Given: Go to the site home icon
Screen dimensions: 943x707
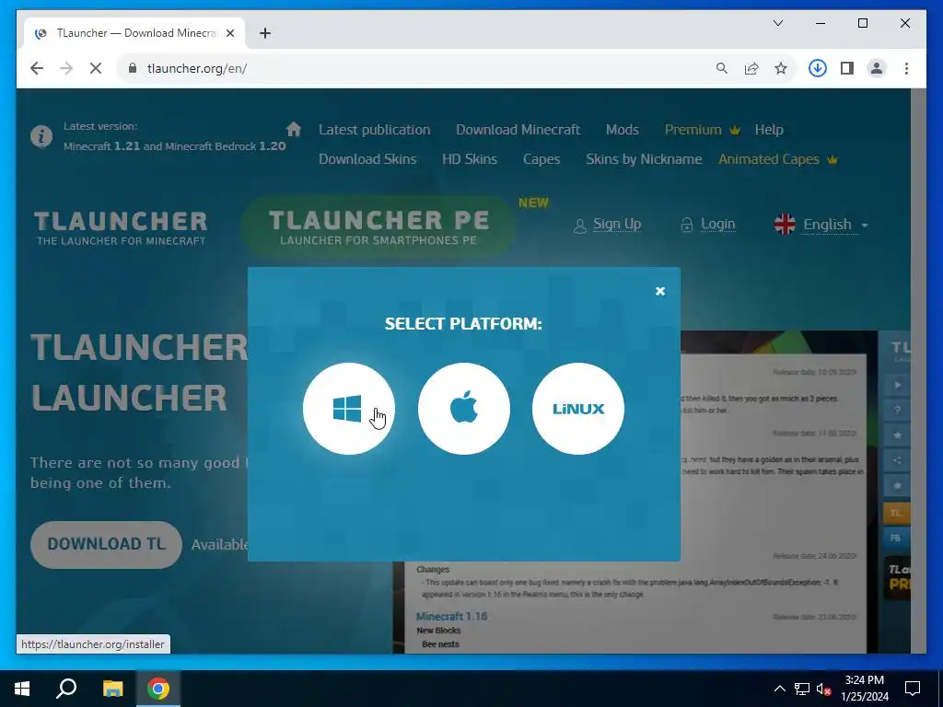Looking at the screenshot, I should (294, 129).
